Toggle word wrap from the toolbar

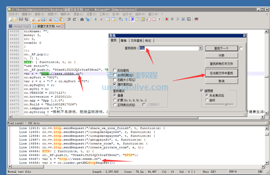120,19
